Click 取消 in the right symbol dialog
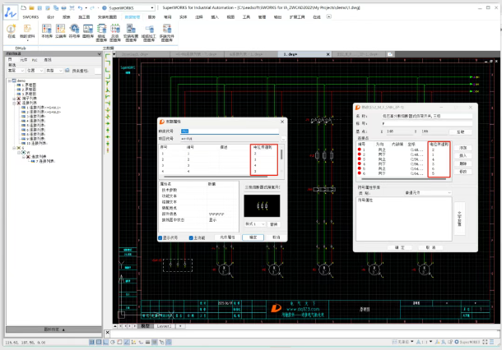The image size is (502, 350). click(x=430, y=247)
